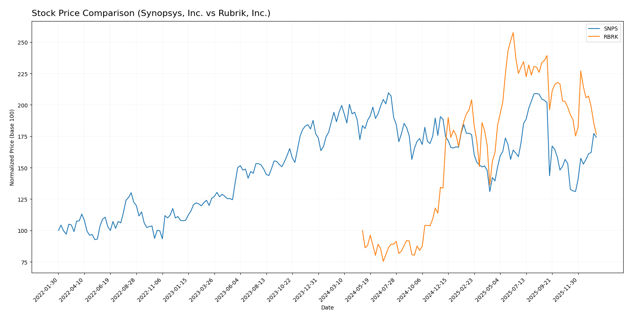Click the date tick 2024-03-10
The image size is (633, 320).
click(x=332, y=290)
